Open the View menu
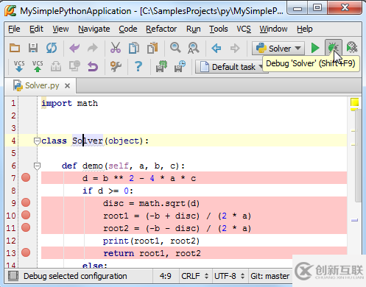This screenshot has height=287, width=366. click(60, 29)
